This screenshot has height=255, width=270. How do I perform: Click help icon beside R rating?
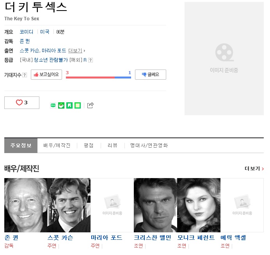(x=91, y=60)
